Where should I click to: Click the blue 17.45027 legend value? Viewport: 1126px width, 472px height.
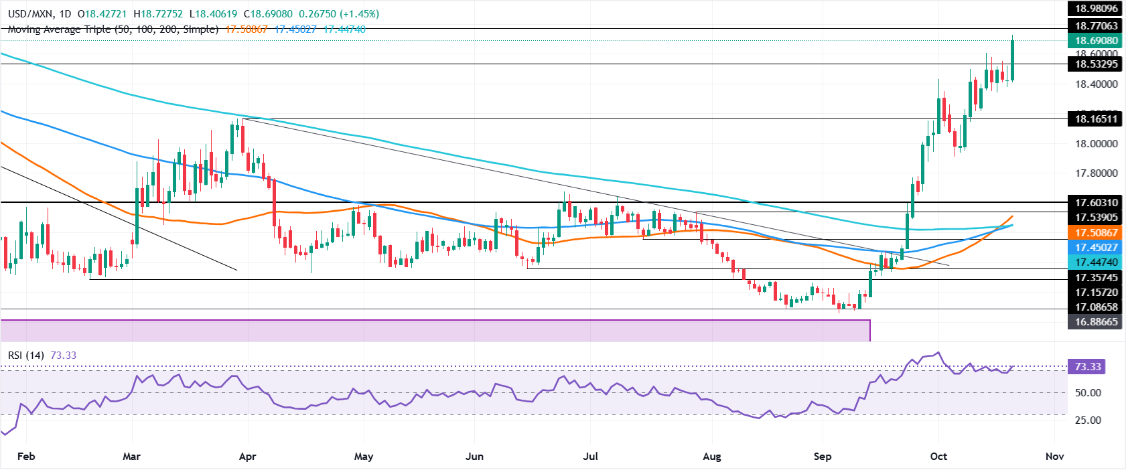tap(295, 29)
